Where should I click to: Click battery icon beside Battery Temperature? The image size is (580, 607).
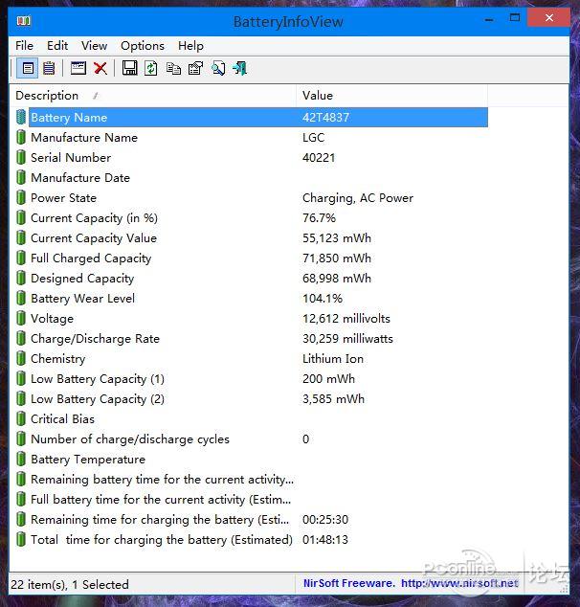(x=21, y=460)
